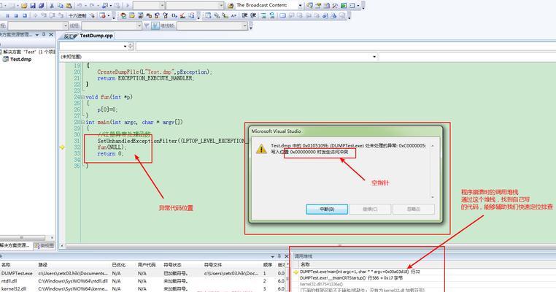Pause debugging with the Break All icon
The height and width of the screenshot is (292, 556).
(x=7, y=15)
